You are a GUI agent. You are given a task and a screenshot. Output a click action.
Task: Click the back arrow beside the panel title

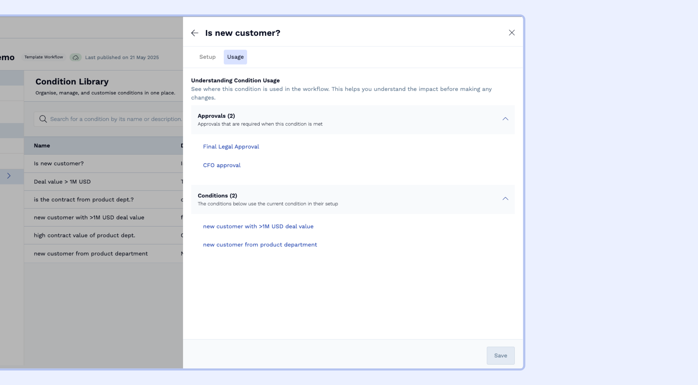pos(195,33)
